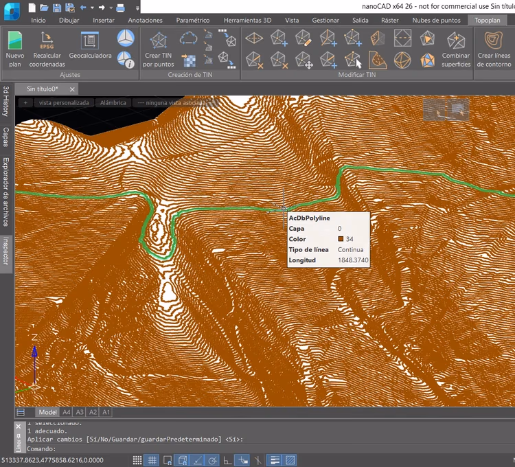Toggle polar tracking circle button
The height and width of the screenshot is (467, 515).
click(212, 460)
